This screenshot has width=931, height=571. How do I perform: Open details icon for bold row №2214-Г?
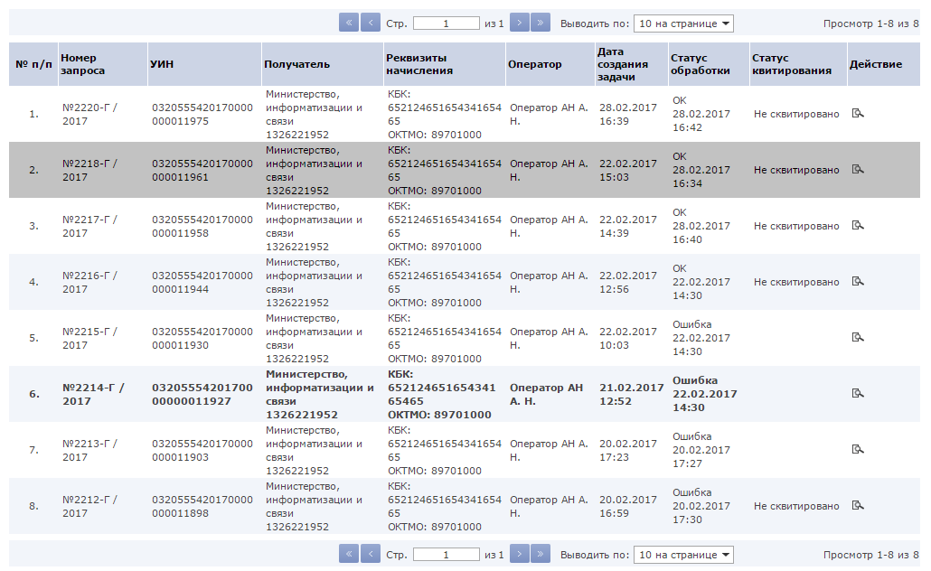(x=858, y=394)
